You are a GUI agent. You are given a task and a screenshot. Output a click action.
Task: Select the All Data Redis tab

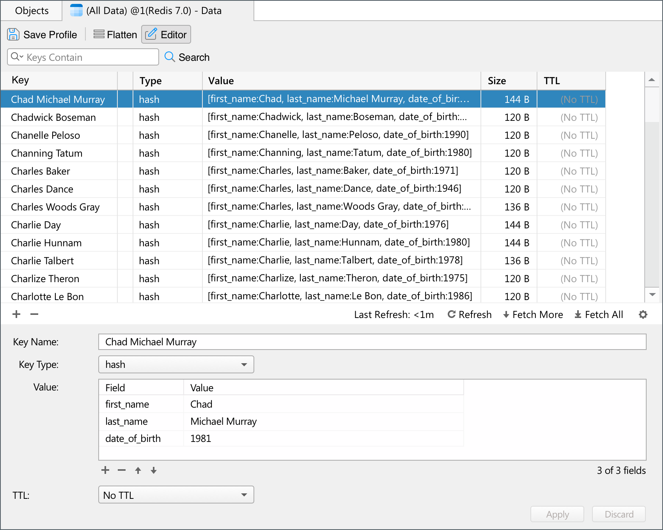tap(153, 11)
